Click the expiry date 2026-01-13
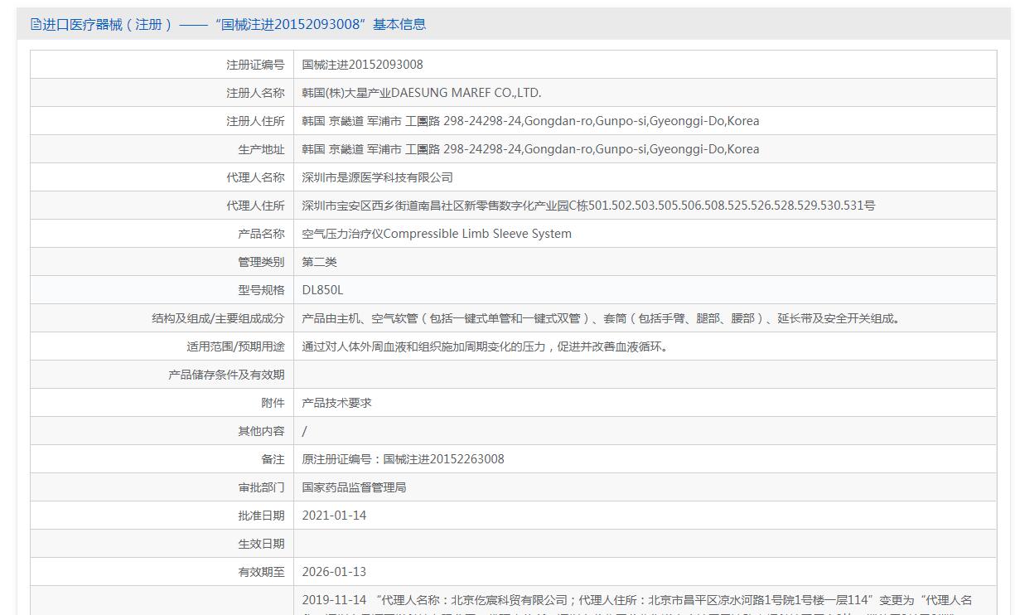This screenshot has width=1015, height=615. click(334, 572)
